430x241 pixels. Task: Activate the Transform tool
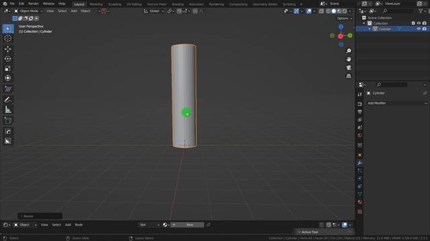tap(7, 78)
